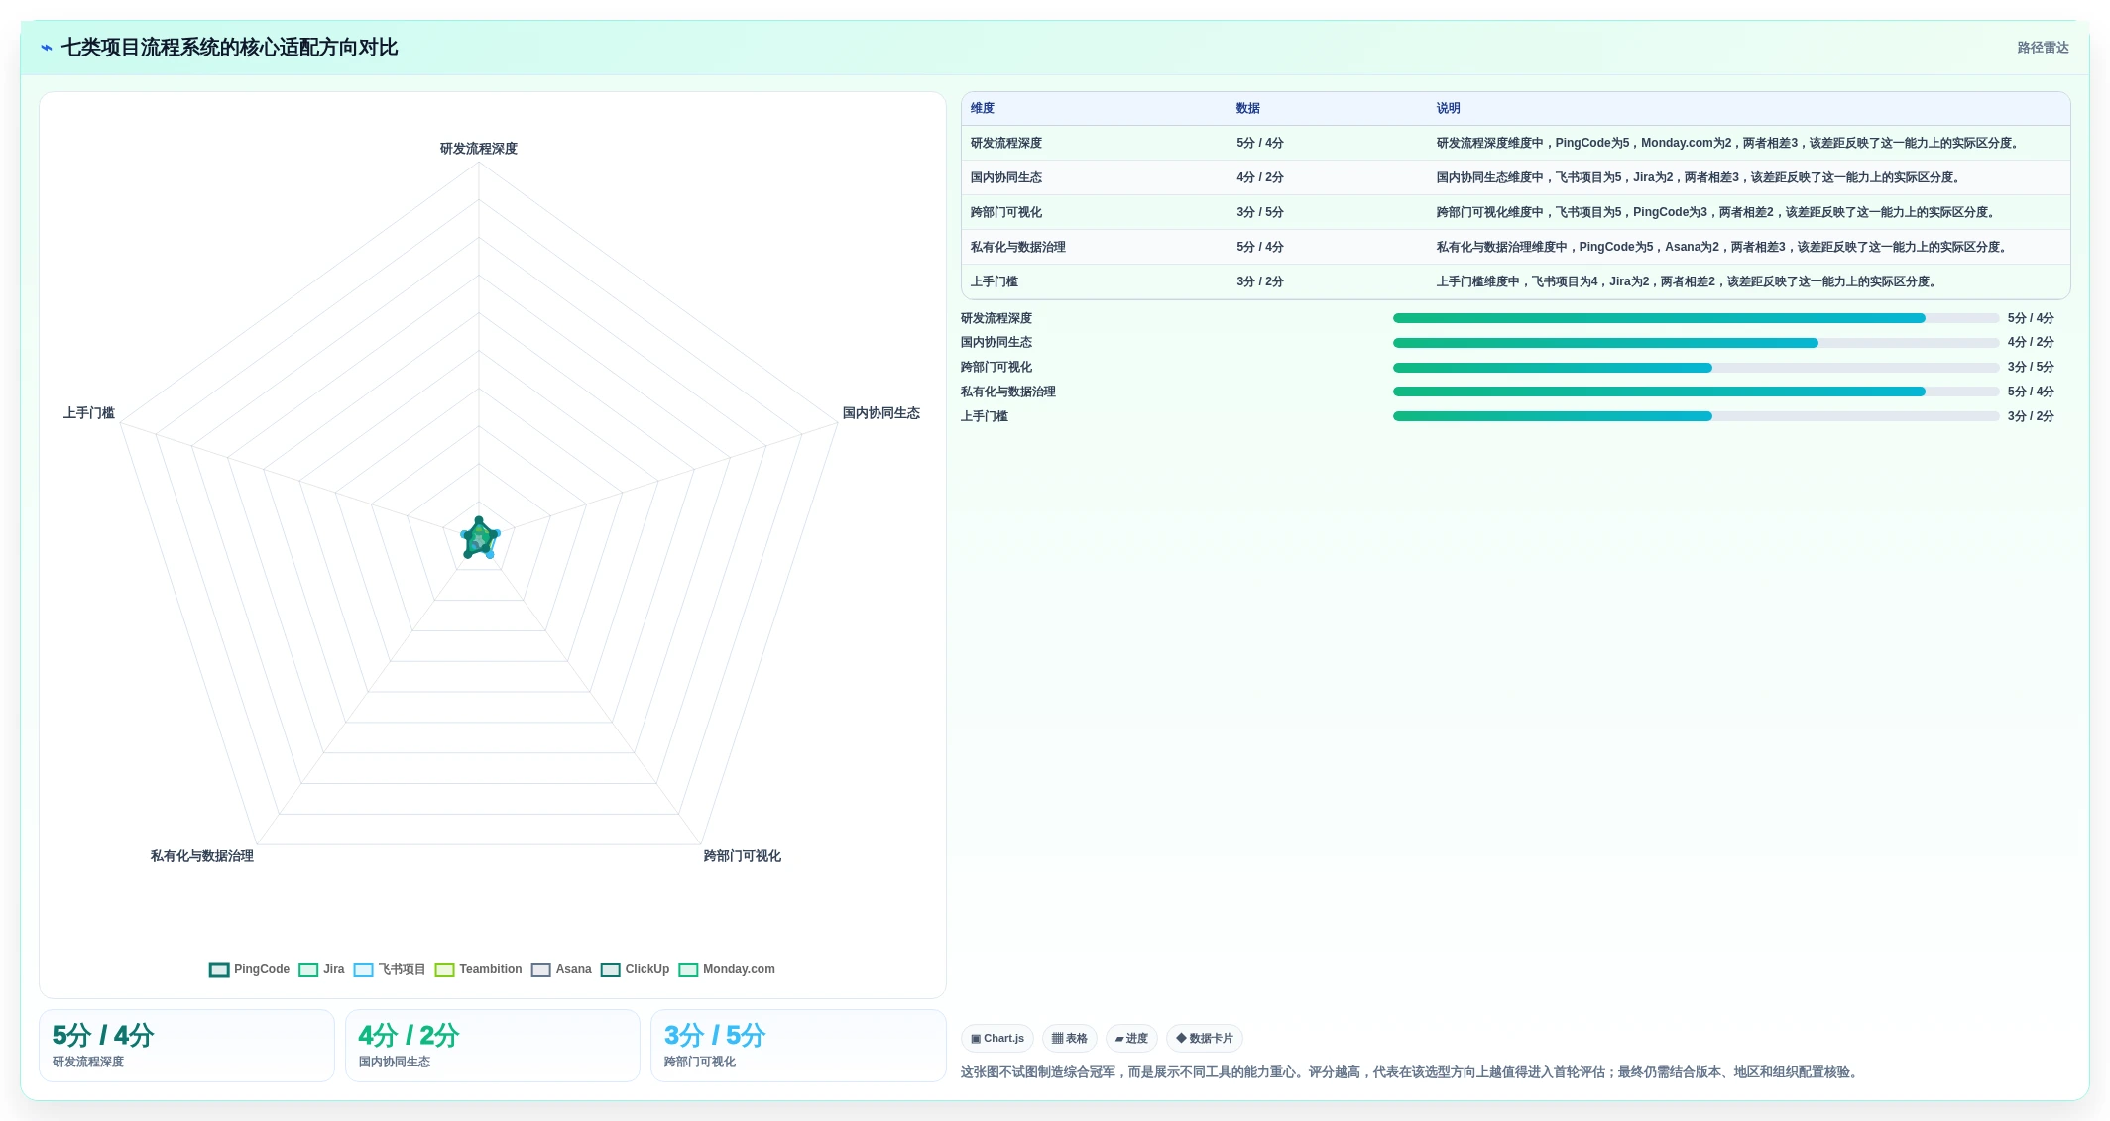
Task: Click the 说明 column header
Action: (1449, 108)
